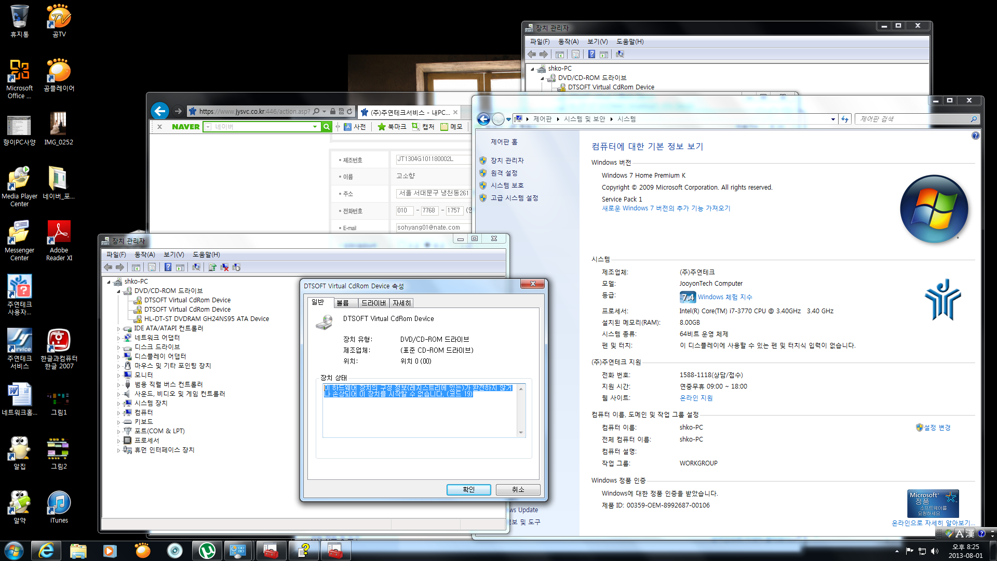The height and width of the screenshot is (561, 997).
Task: Collapse DVD/CD-ROM 드라이브 node in front Device Manager
Action: (x=118, y=291)
